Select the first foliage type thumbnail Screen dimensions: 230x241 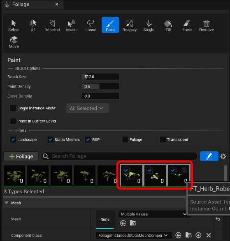coord(14,176)
